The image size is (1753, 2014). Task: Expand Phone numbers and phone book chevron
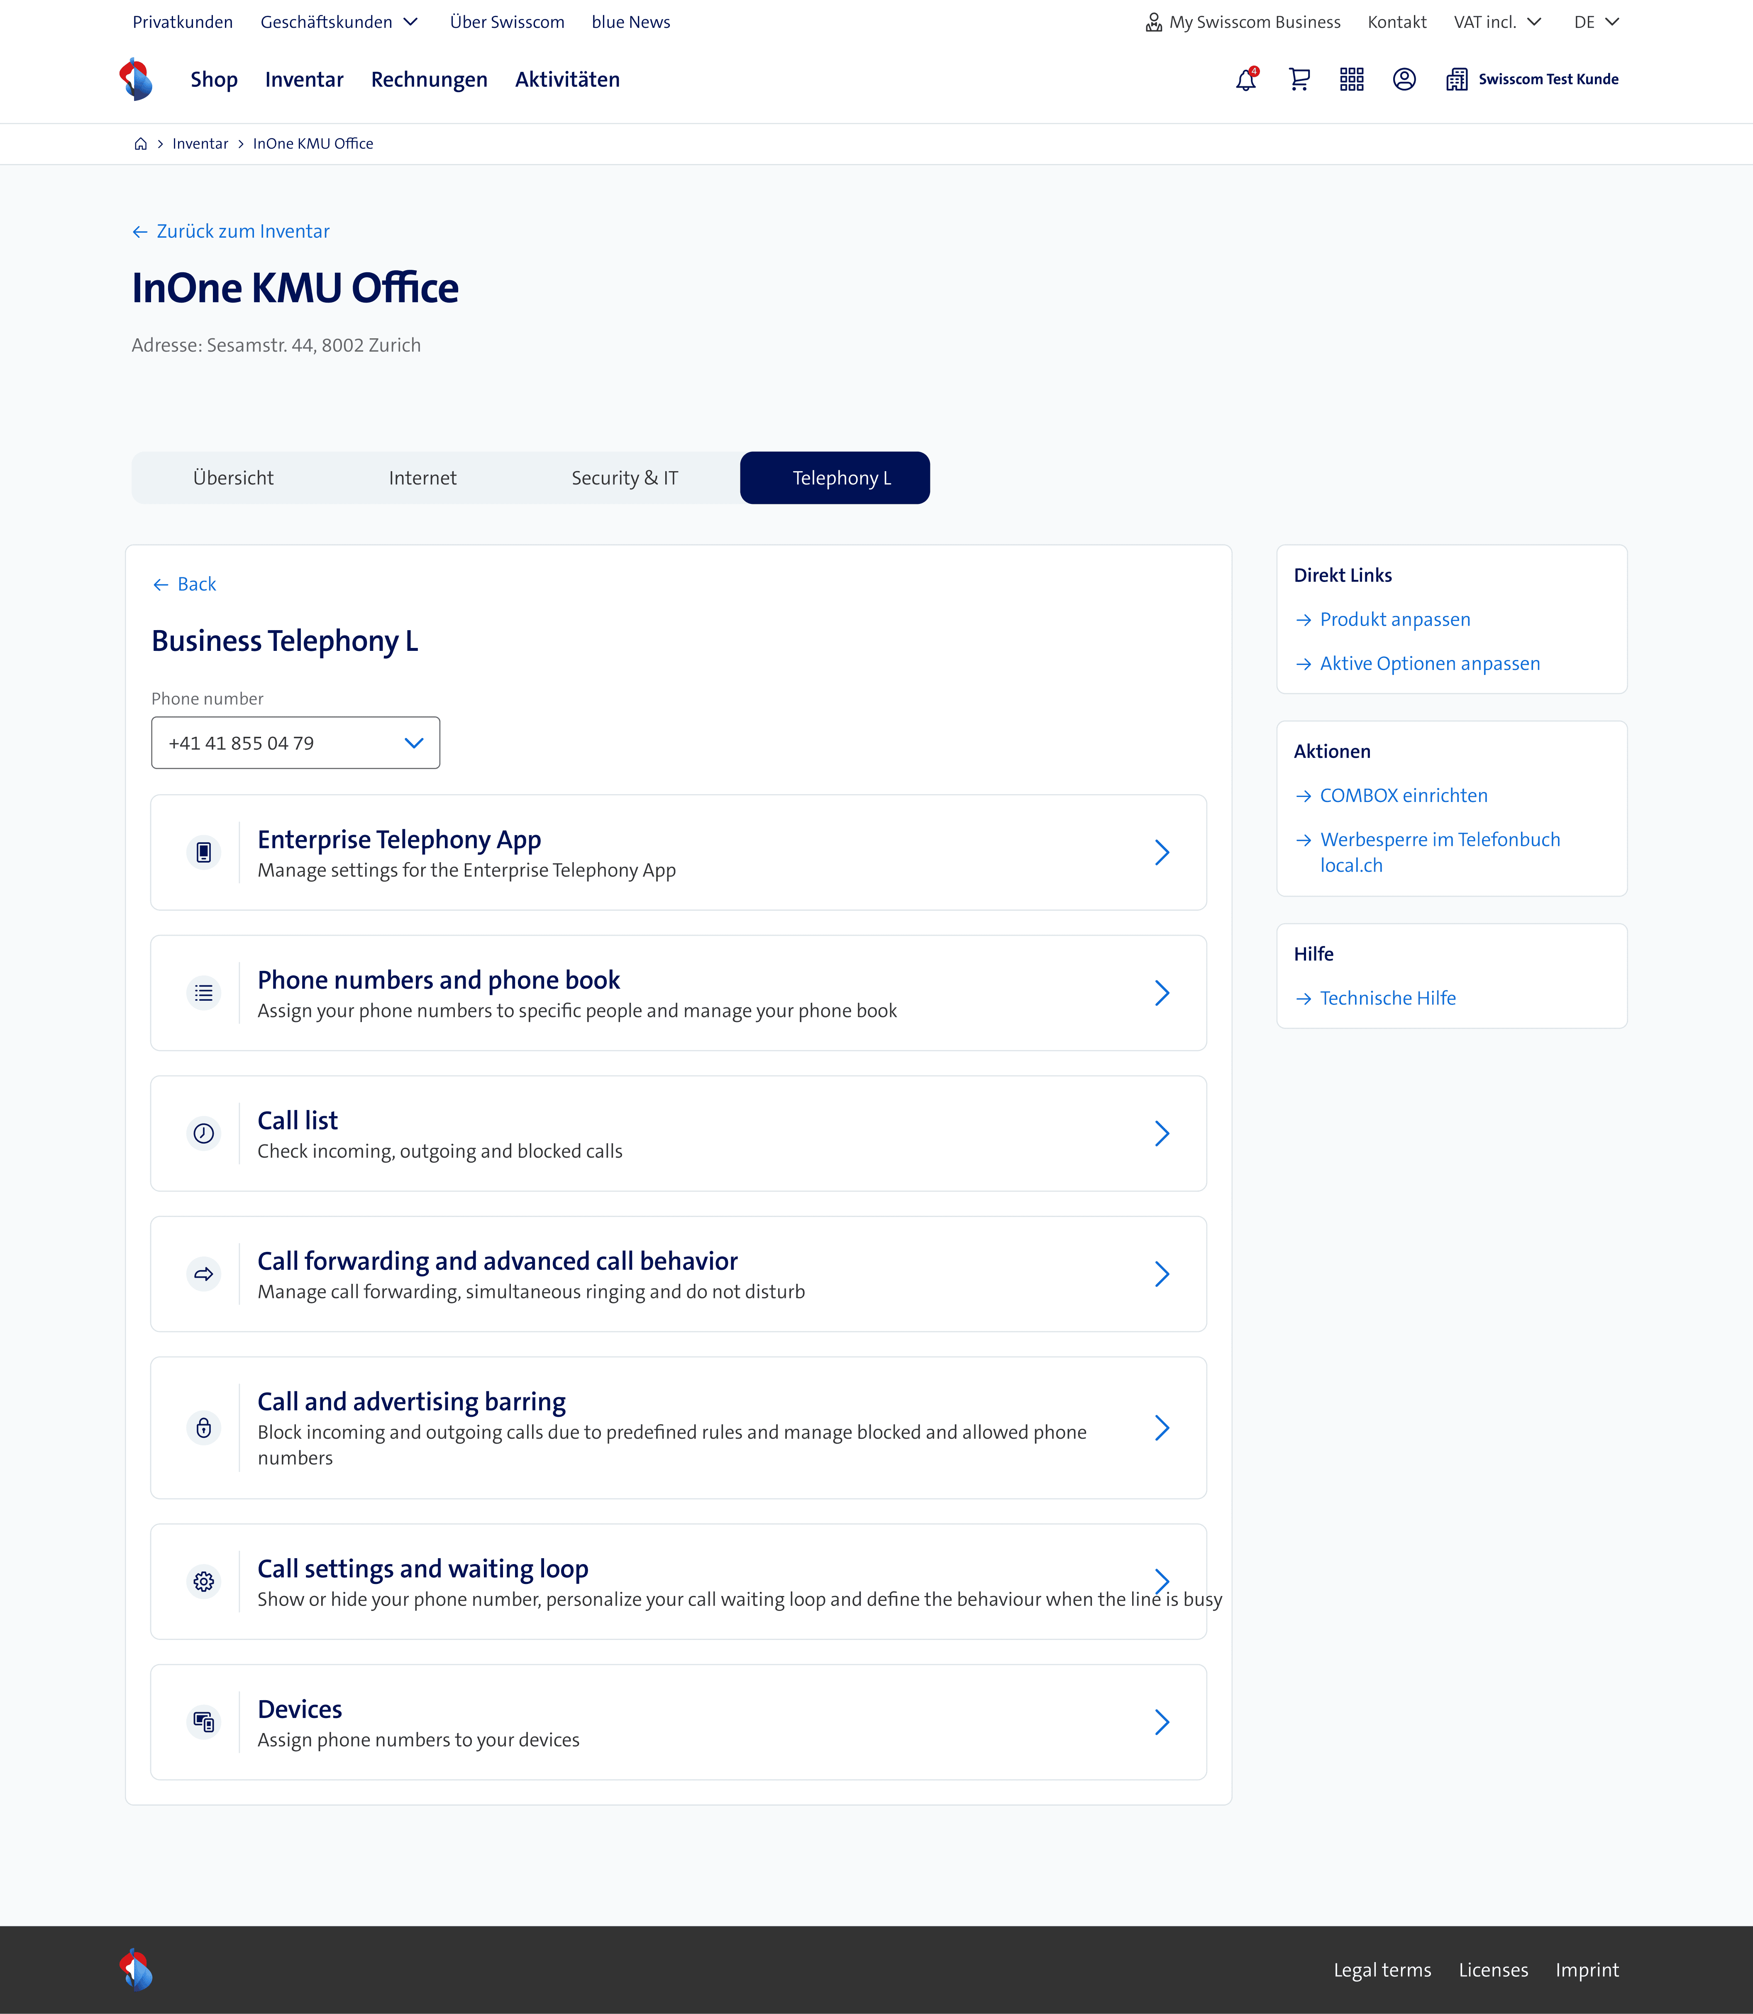tap(1162, 993)
